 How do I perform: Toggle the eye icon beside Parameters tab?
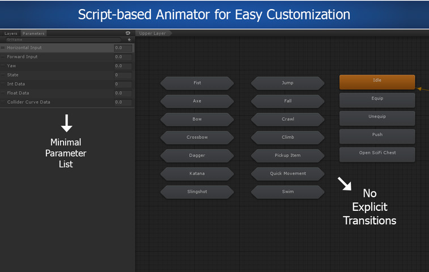(128, 33)
